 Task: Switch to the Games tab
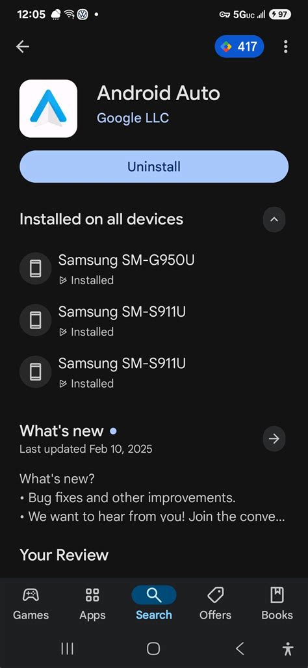(x=31, y=603)
